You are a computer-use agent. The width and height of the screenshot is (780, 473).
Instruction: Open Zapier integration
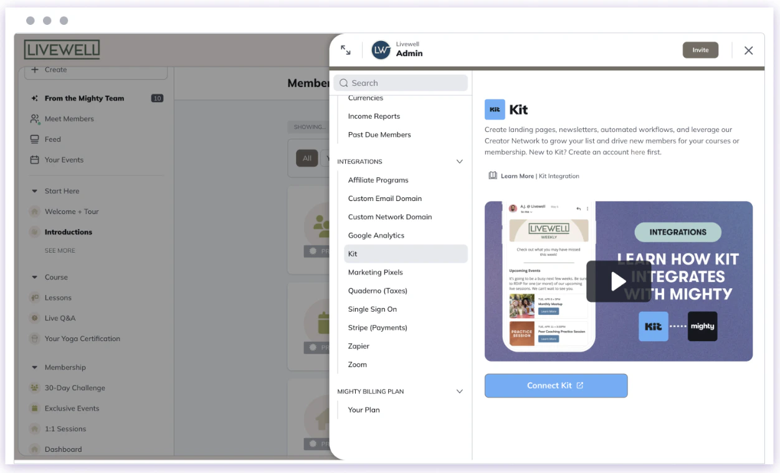tap(359, 346)
